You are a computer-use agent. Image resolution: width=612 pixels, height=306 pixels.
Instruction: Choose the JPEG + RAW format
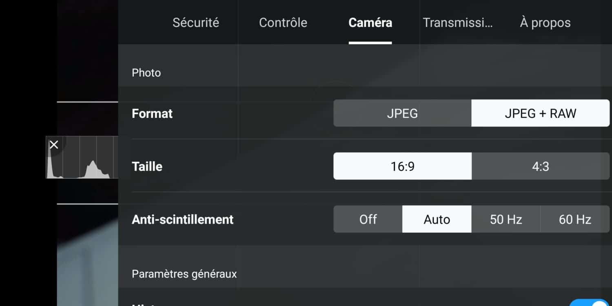click(540, 113)
